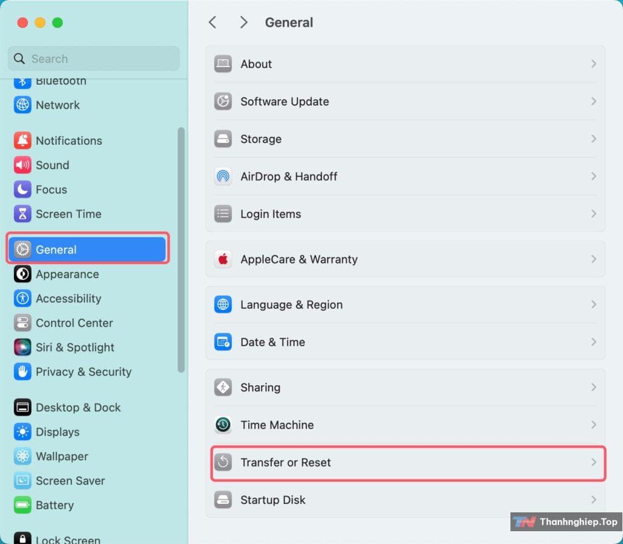Screen dimensions: 623x544
Task: Select Appearance label in the sidebar
Action: 67,274
